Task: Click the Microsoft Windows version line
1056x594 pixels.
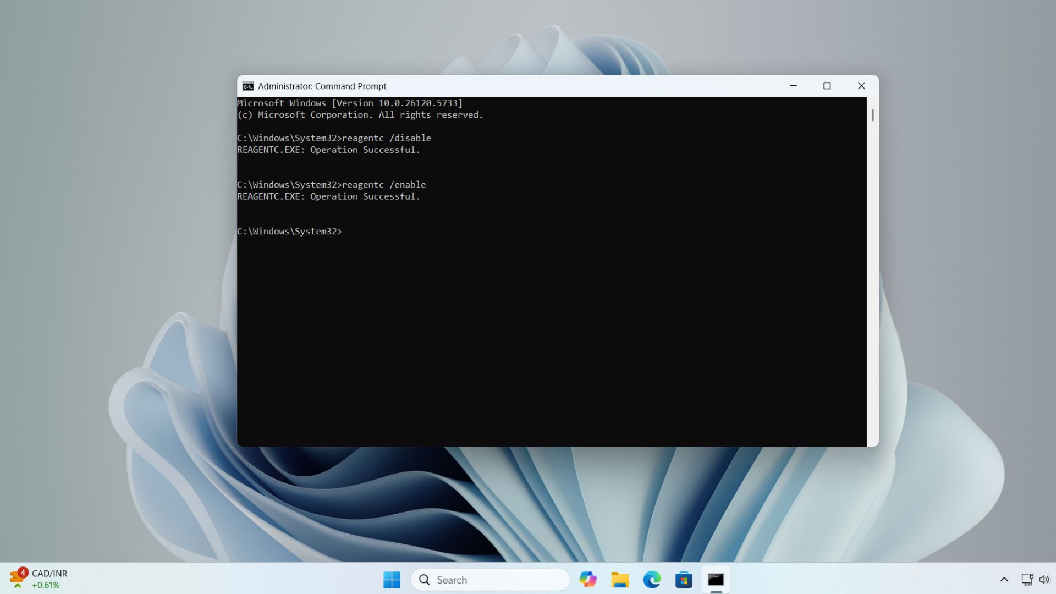Action: [350, 103]
